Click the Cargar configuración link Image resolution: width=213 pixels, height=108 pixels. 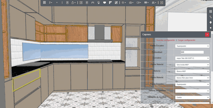pos(186,40)
